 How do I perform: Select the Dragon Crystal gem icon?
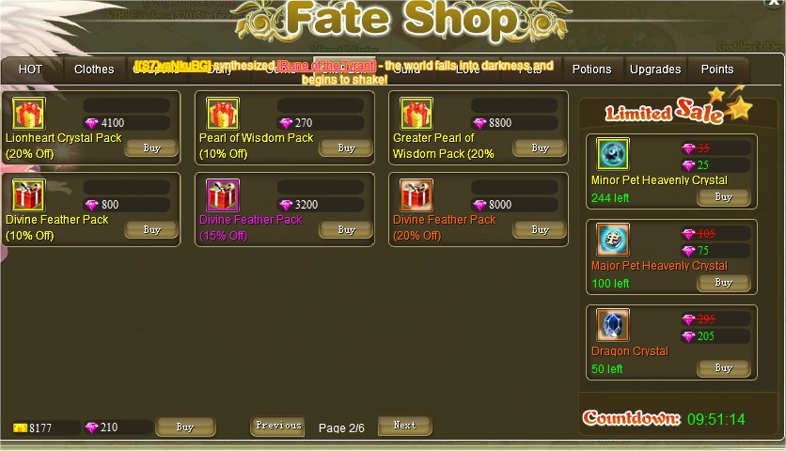[613, 325]
